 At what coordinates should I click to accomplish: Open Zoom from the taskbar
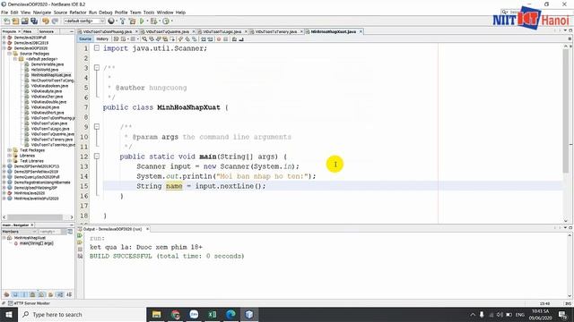(x=194, y=314)
